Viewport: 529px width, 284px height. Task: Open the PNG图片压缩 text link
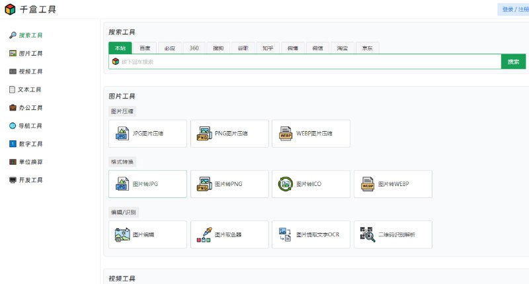point(231,133)
